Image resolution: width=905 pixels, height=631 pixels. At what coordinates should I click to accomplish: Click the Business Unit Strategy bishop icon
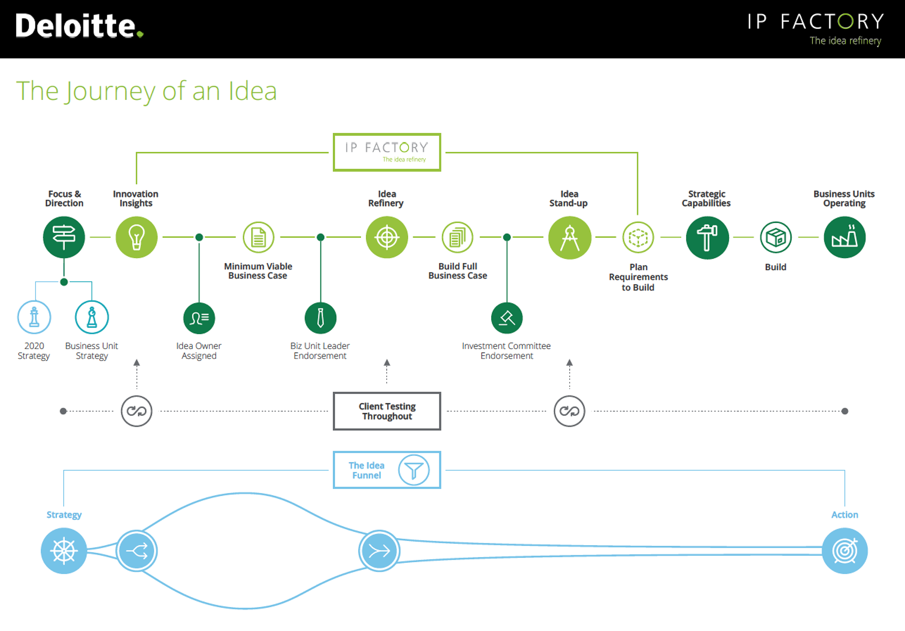92,317
